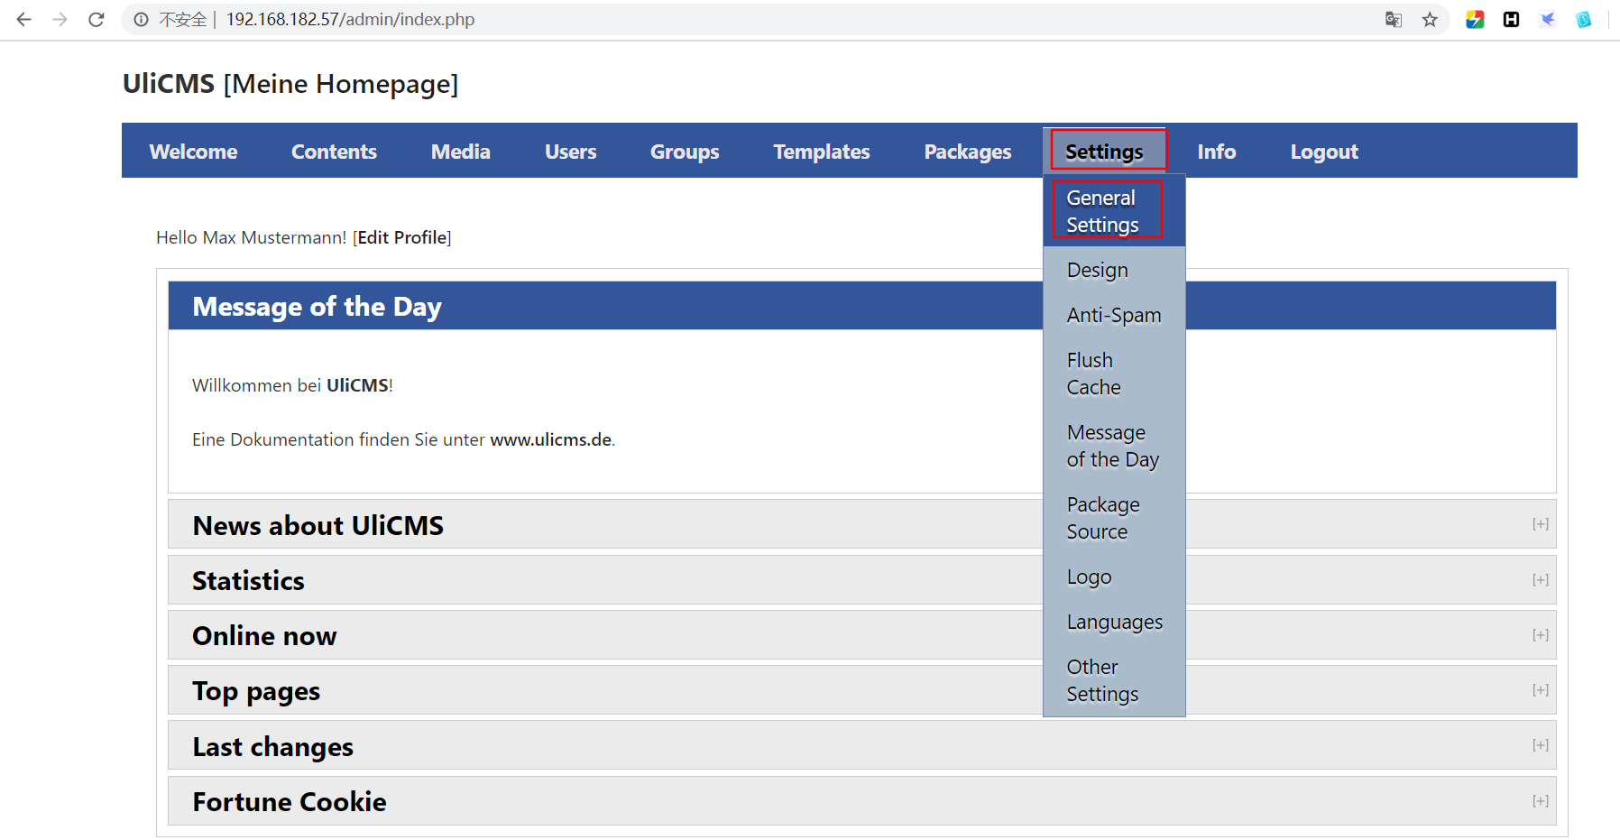This screenshot has height=840, width=1620.
Task: Expand the Fortune Cookie panel
Action: point(1541,801)
